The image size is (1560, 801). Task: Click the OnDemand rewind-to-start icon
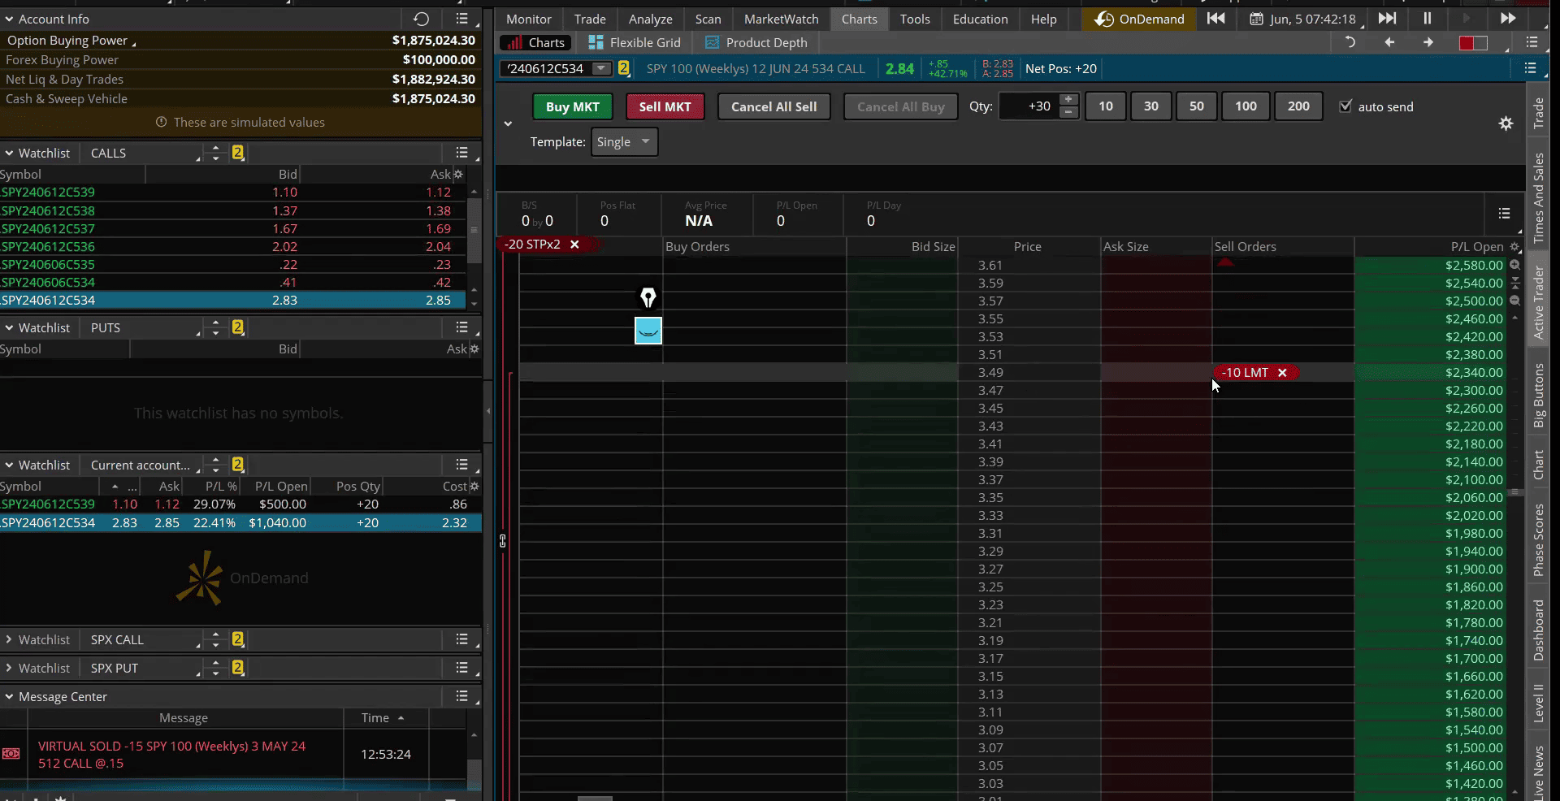tap(1215, 19)
